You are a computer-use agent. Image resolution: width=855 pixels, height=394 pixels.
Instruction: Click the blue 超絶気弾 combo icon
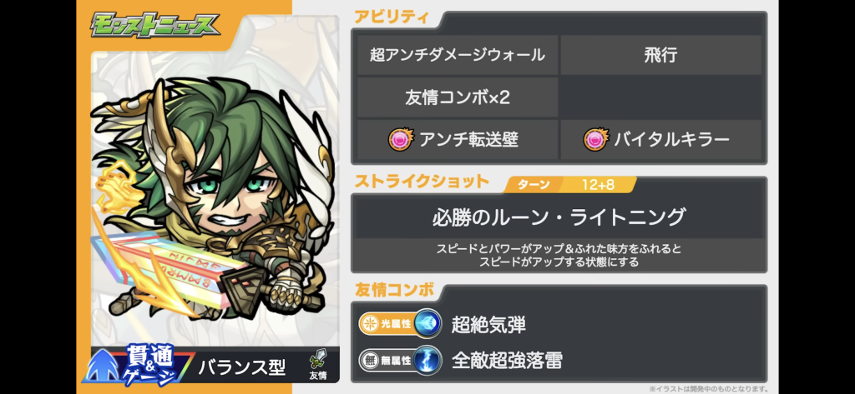428,324
